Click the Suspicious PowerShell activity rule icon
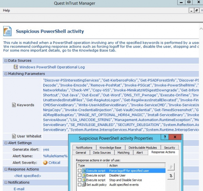 (x=8, y=31)
